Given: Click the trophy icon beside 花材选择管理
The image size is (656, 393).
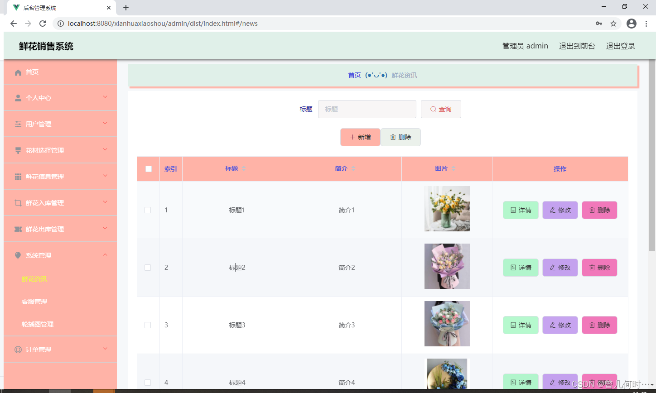Looking at the screenshot, I should 18,150.
